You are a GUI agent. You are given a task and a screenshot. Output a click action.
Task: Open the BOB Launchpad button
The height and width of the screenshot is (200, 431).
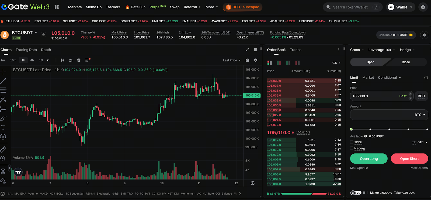[x=242, y=7]
